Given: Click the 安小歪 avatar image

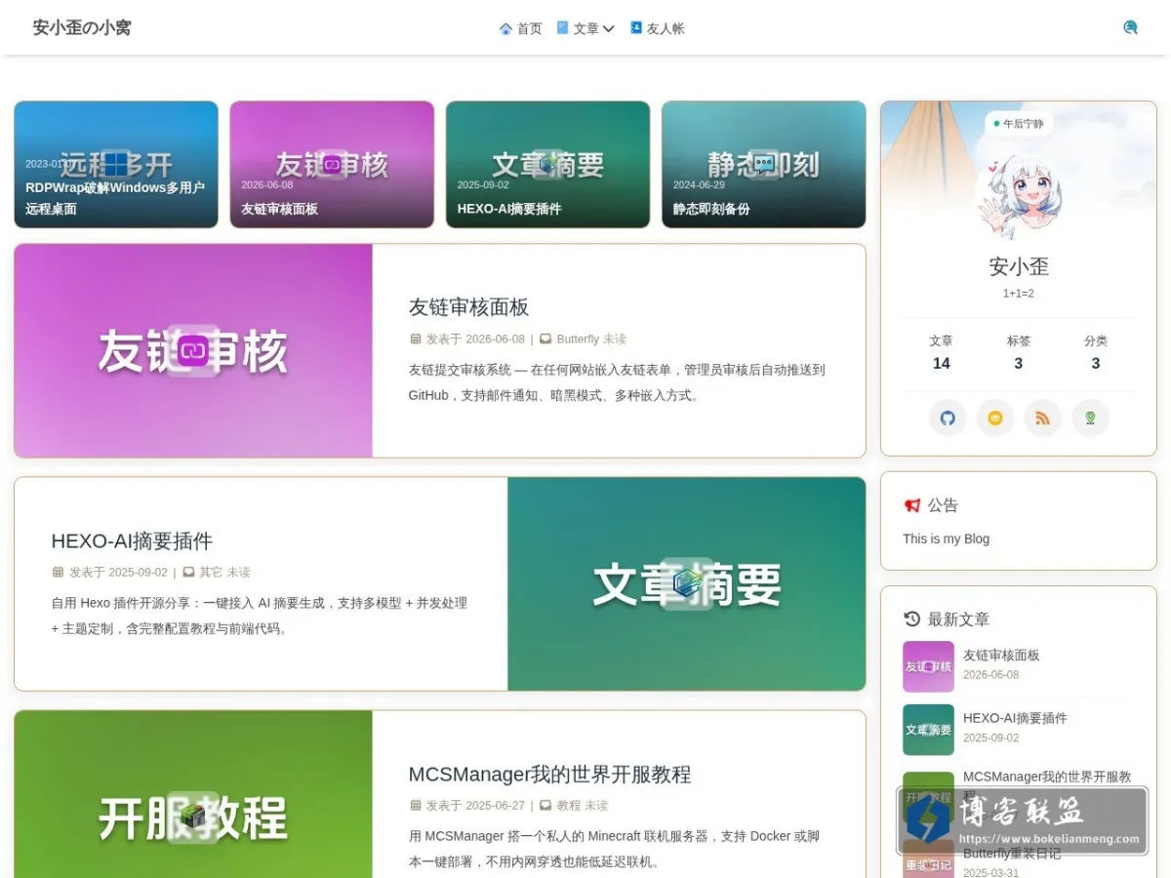Looking at the screenshot, I should [x=1018, y=197].
